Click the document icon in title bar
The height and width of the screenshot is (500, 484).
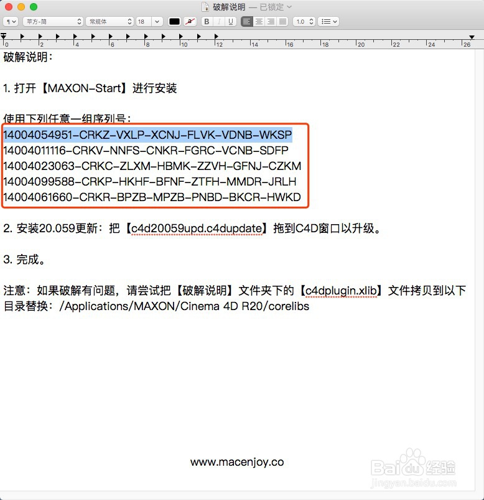(205, 7)
